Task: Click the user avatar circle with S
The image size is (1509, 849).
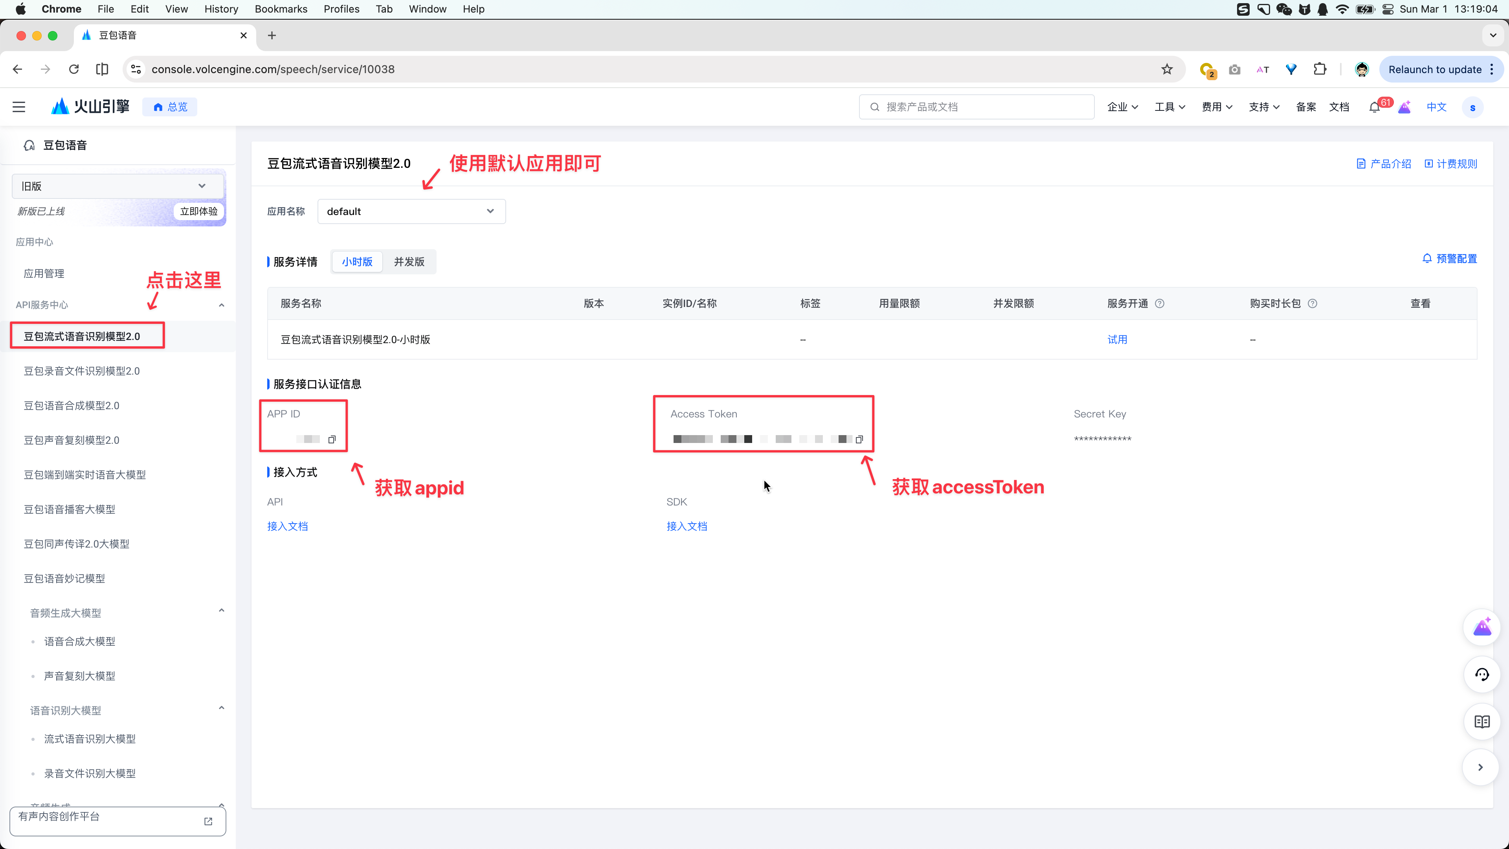Action: 1473,107
